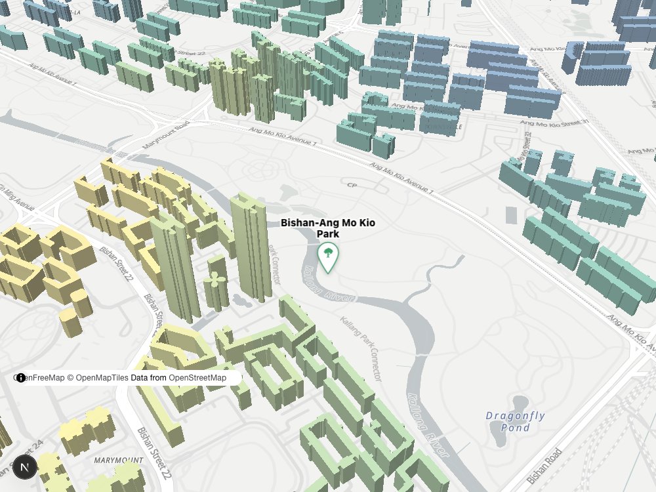Click the Bishan-Ang Mo Kio Park tree marker
This screenshot has height=492, width=656.
[328, 258]
